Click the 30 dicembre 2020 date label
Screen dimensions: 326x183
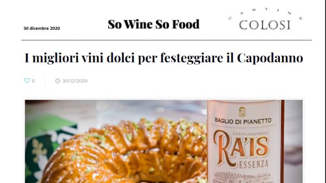[x=42, y=28]
